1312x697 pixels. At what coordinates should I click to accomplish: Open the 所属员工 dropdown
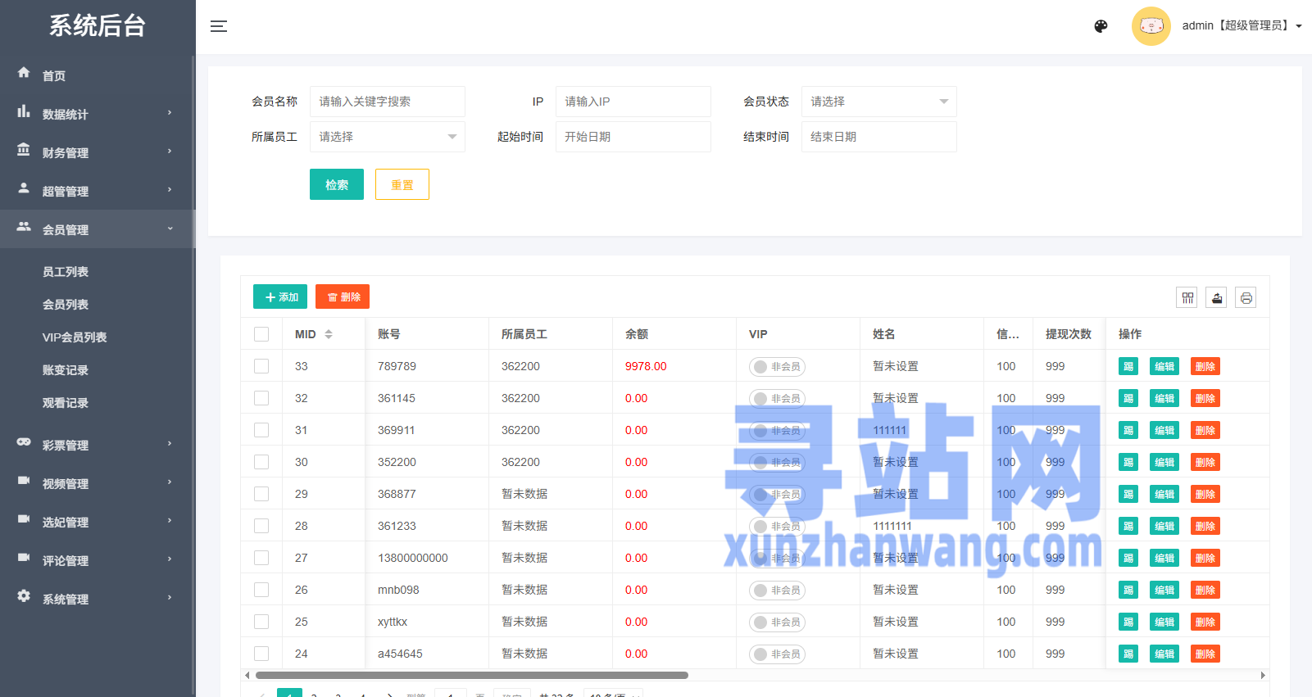(387, 137)
